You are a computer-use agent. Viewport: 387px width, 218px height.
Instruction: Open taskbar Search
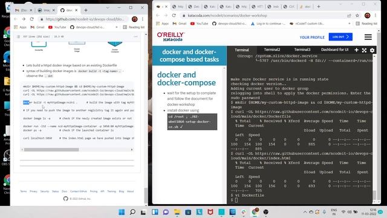coord(132,212)
